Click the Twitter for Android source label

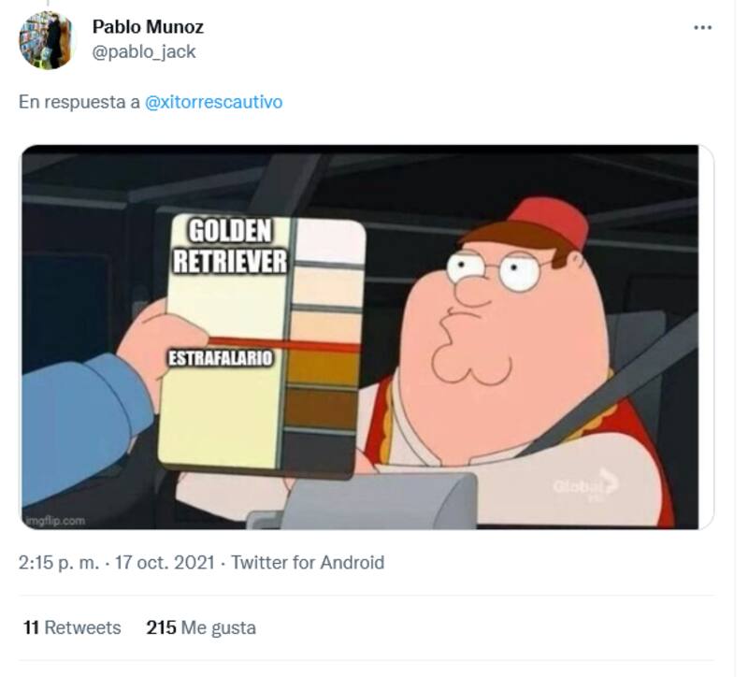[x=308, y=563]
